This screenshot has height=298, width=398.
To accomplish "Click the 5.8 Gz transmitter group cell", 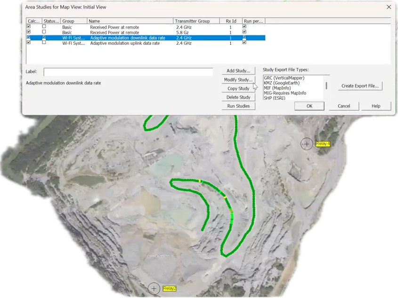I will tap(182, 33).
